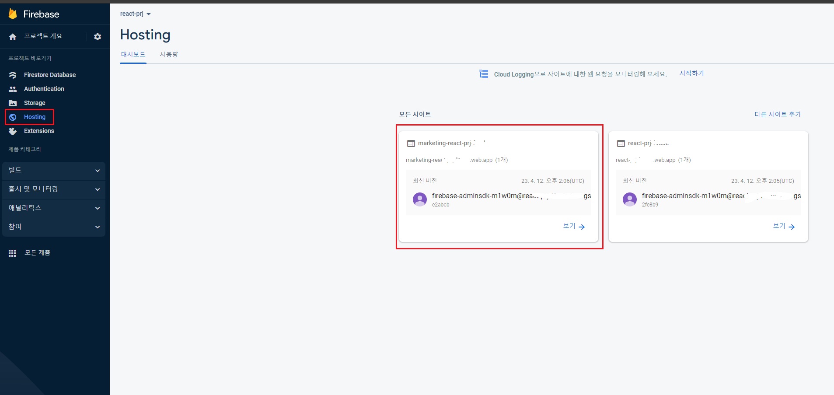Viewport: 834px width, 395px height.
Task: Expand the 출시 및 모니터링 category
Action: 54,189
